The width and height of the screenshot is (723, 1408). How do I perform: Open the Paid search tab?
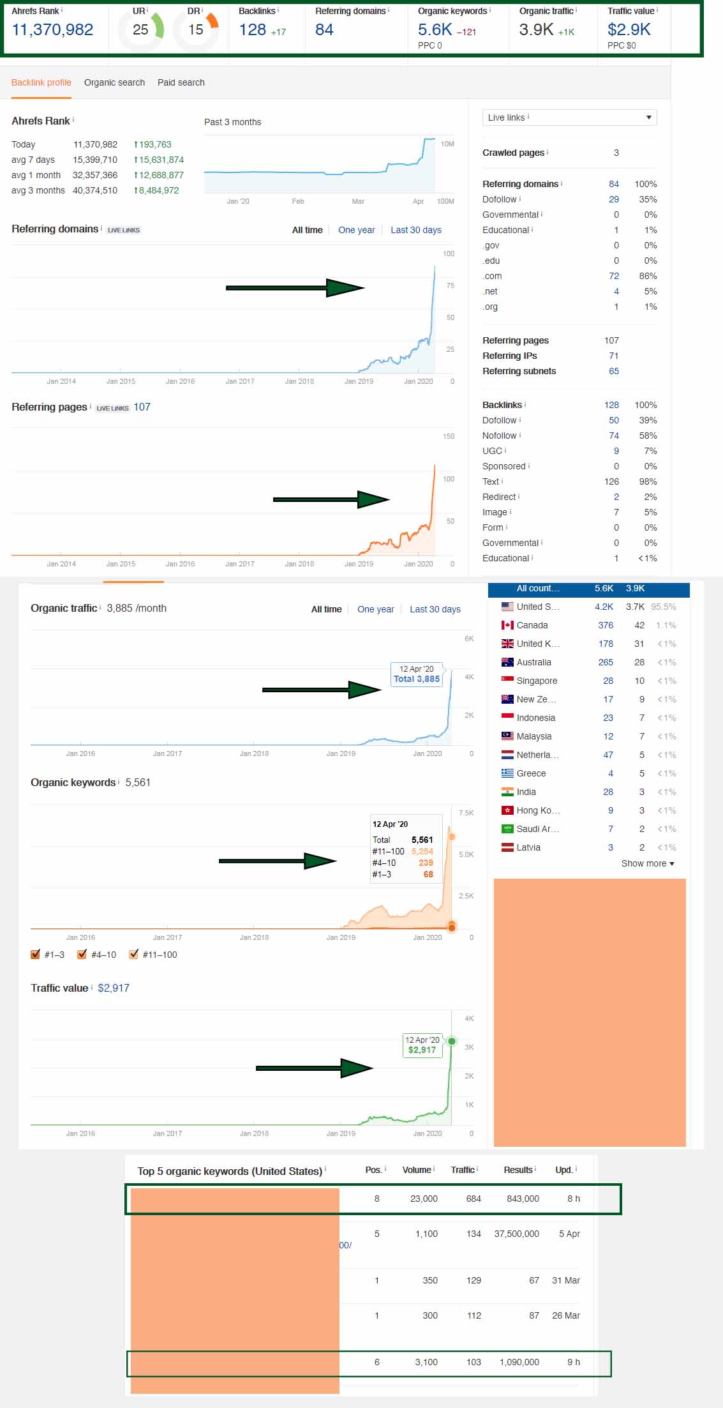click(x=181, y=82)
